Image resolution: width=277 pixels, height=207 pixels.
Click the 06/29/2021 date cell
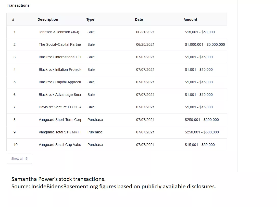coord(145,44)
